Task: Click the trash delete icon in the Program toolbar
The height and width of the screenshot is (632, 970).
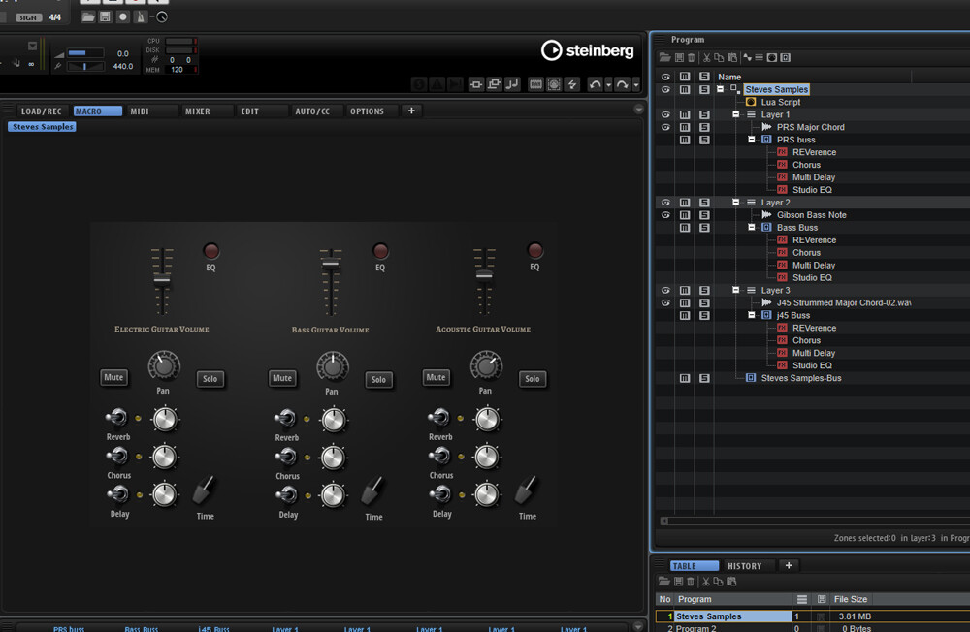Action: [x=691, y=57]
